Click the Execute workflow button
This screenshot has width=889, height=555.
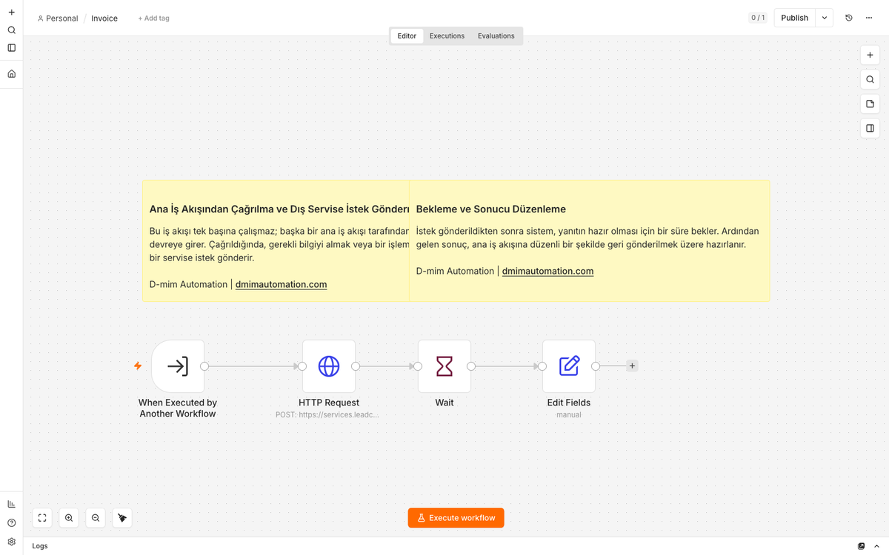point(456,518)
